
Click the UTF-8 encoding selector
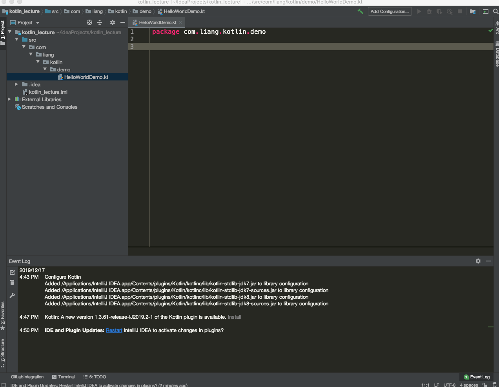click(450, 385)
